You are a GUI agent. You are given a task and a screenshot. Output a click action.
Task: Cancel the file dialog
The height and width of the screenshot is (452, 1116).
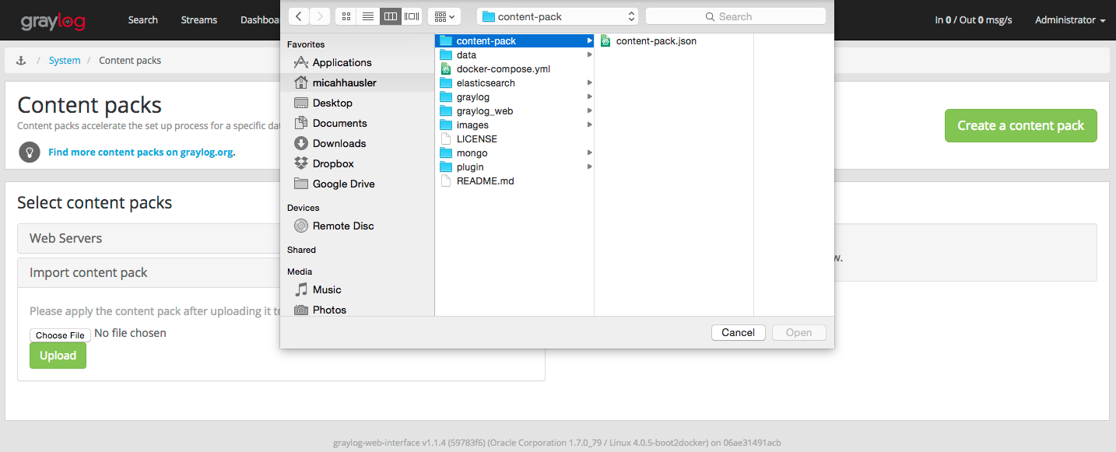coord(738,332)
